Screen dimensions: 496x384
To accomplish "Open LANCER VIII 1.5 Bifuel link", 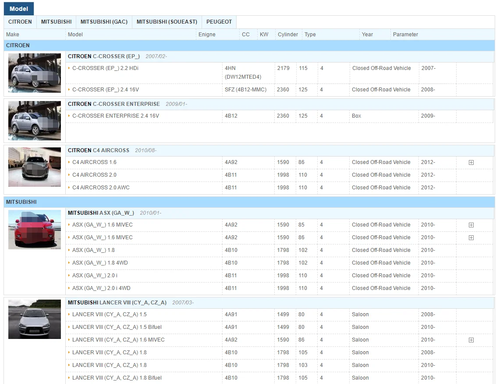I will pyautogui.click(x=117, y=327).
